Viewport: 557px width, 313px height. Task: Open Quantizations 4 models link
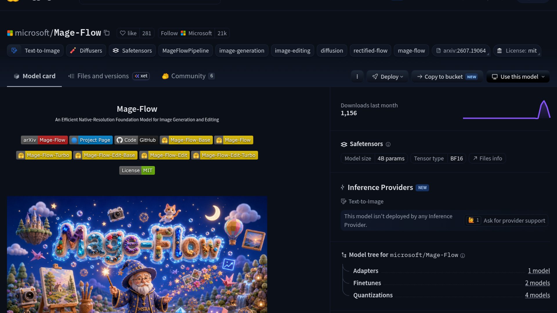[537, 295]
